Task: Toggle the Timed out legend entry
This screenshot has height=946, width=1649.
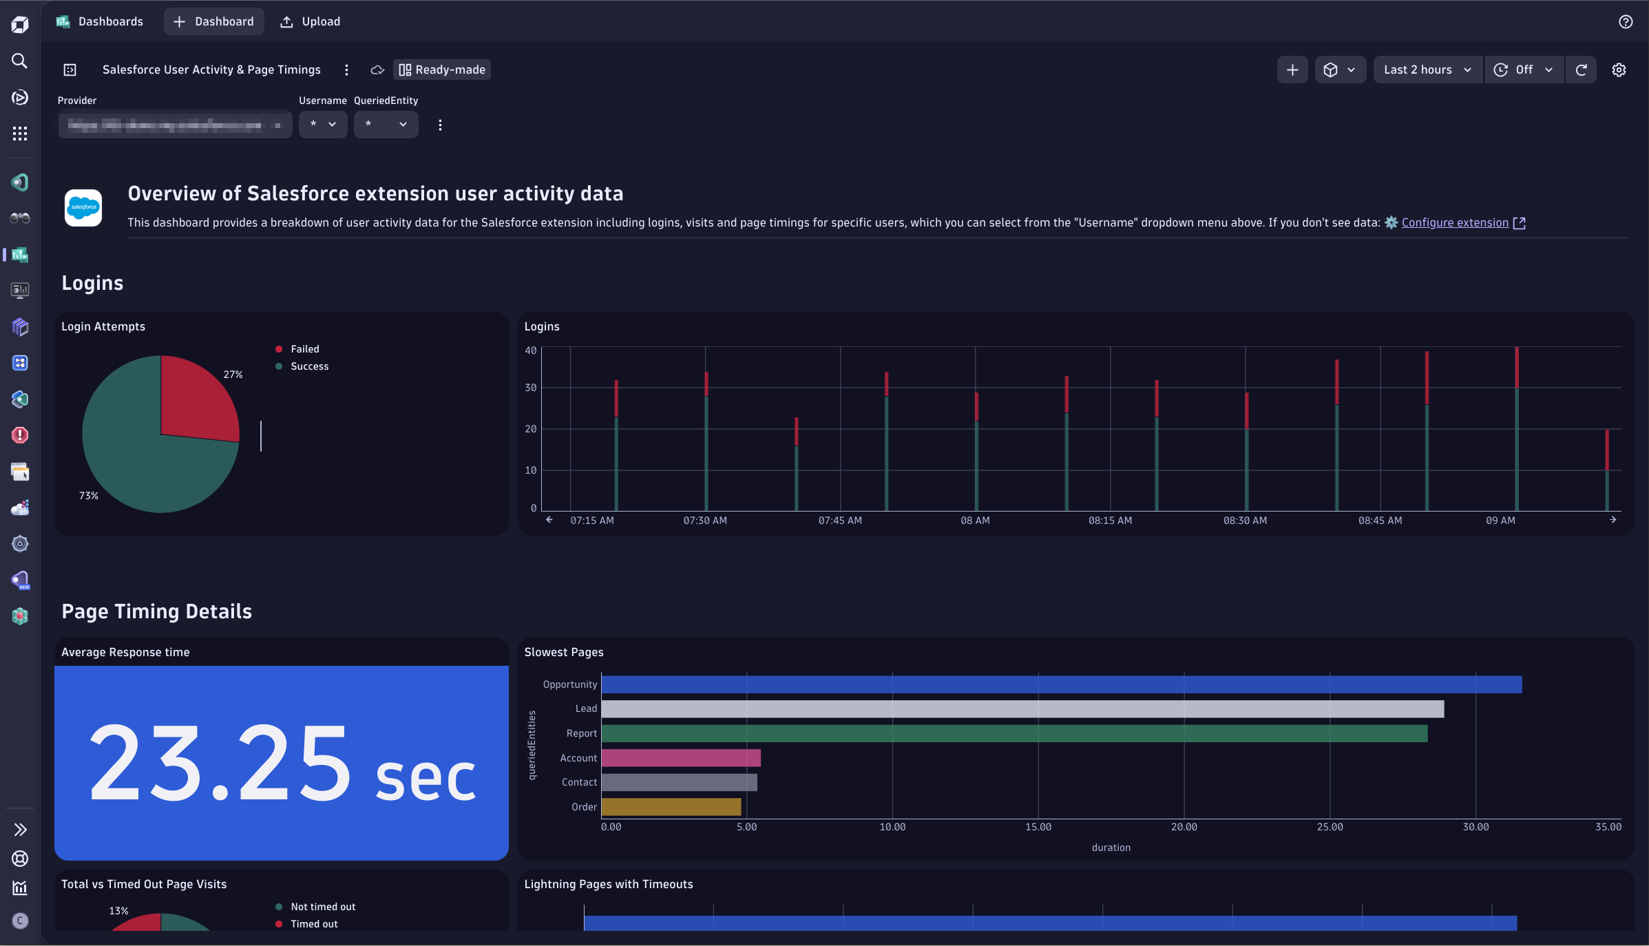Action: tap(306, 924)
